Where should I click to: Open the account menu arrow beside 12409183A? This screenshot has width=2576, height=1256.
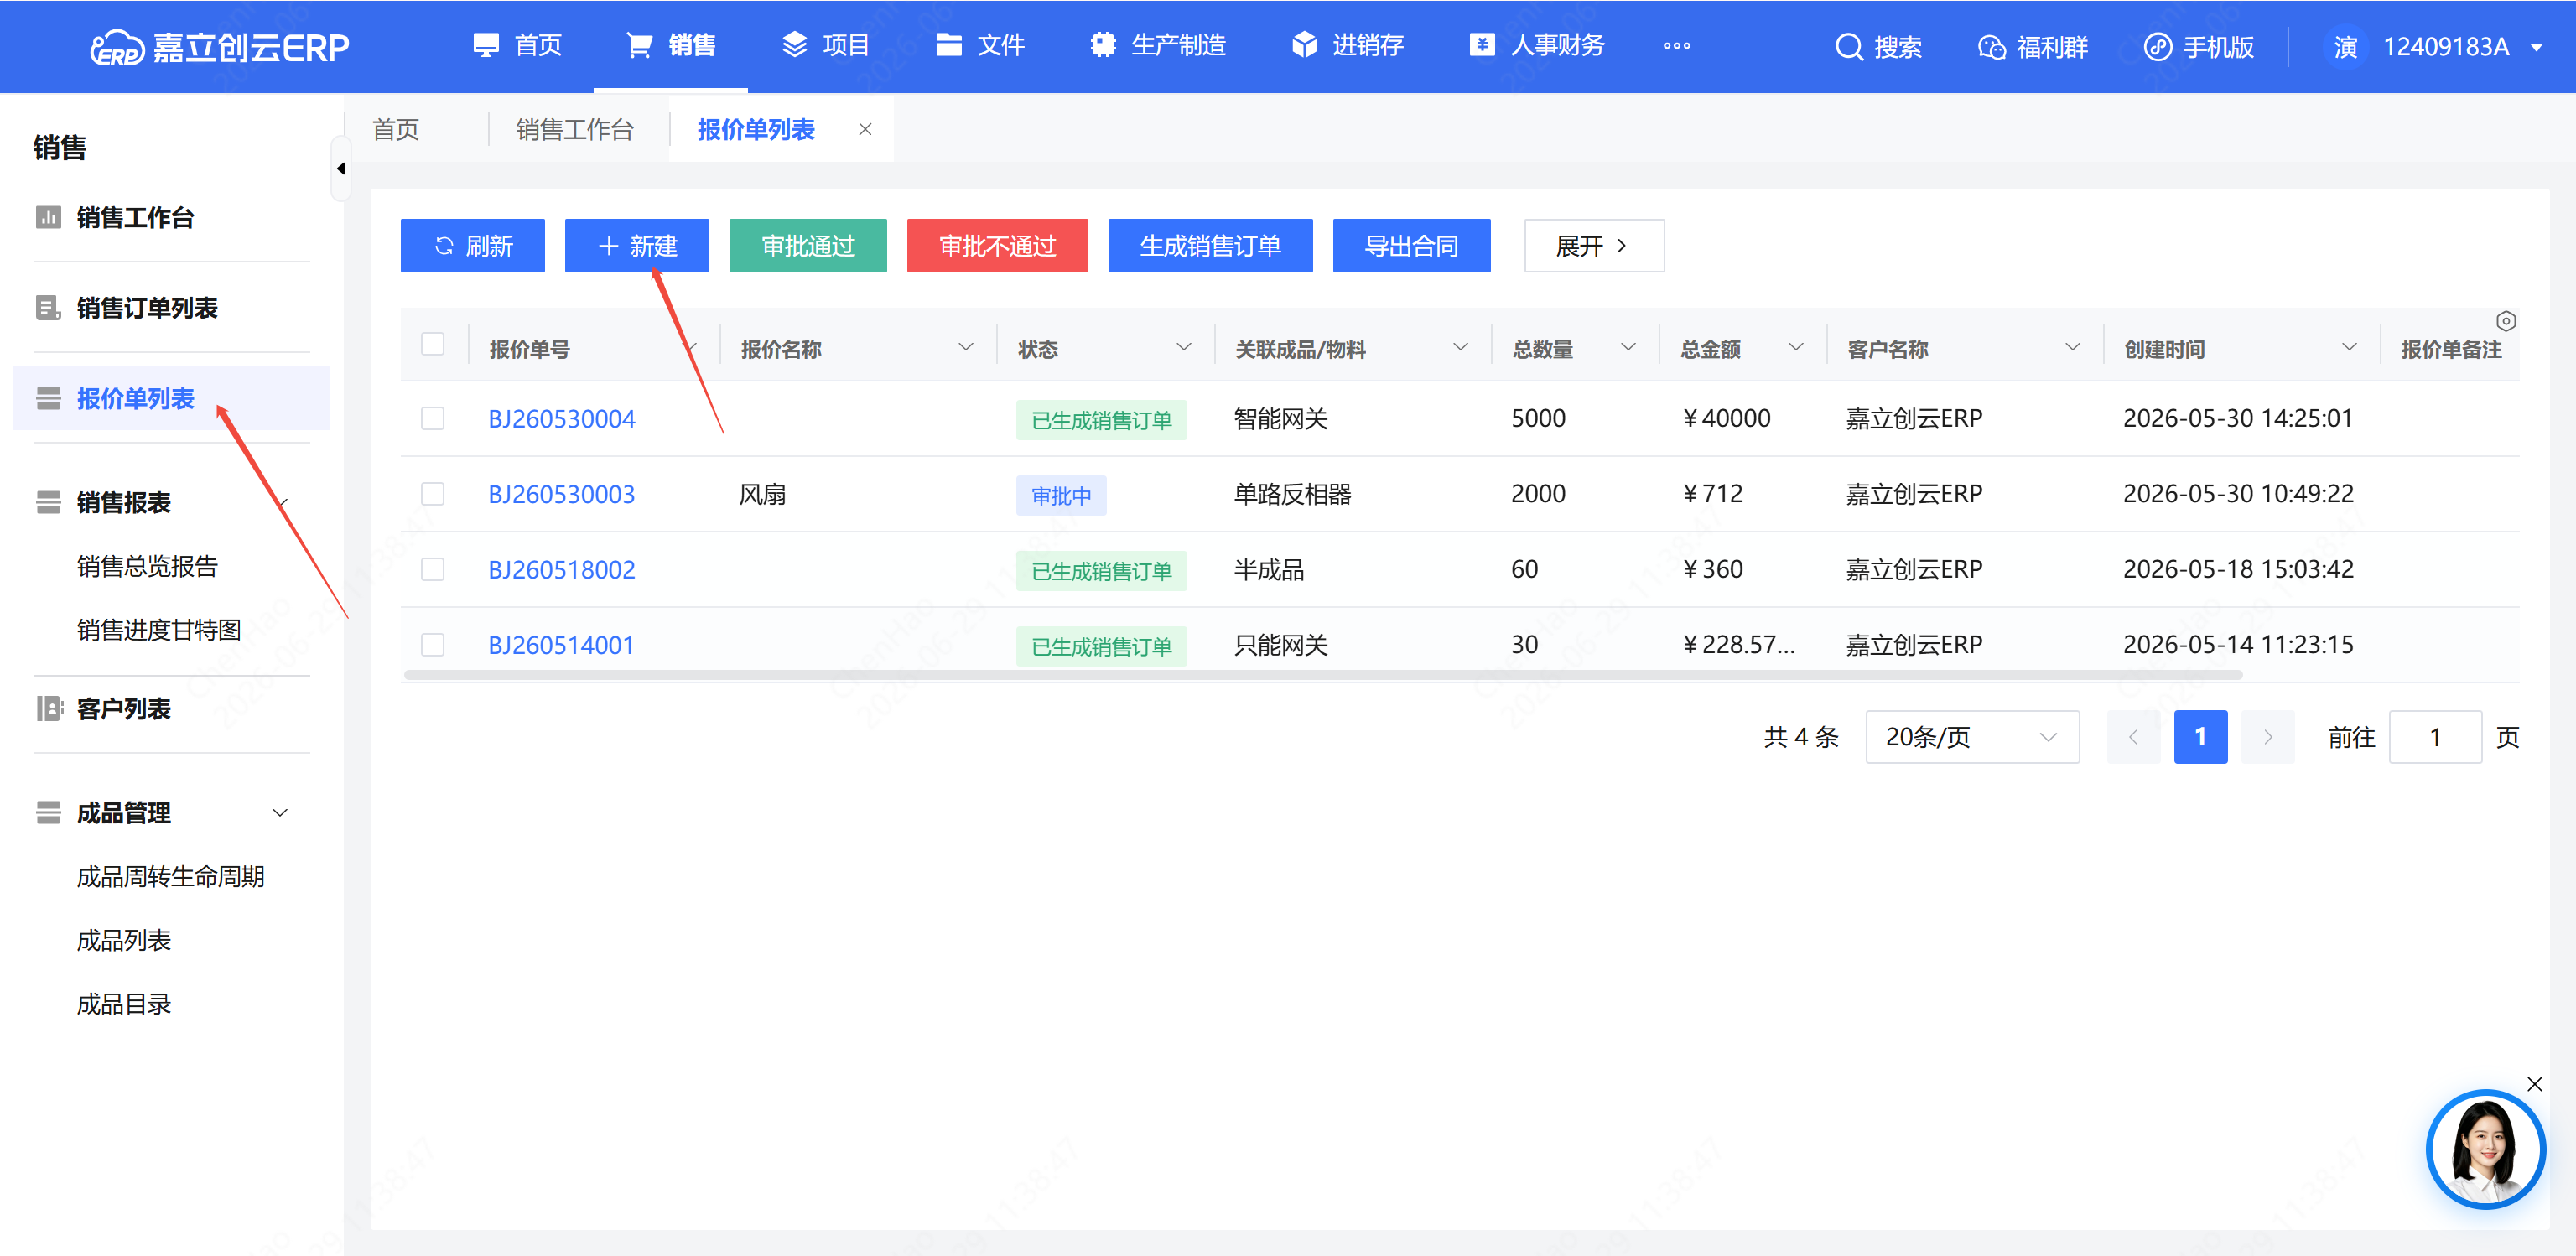point(2536,47)
